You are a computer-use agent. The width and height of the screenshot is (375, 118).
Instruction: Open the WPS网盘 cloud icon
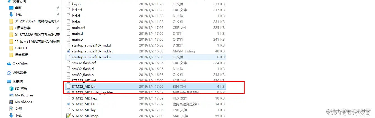pos(9,73)
